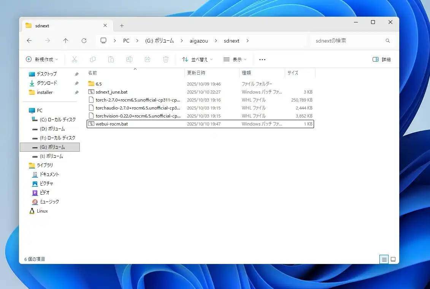Click the Share icon in toolbar
Screen dimensions: 430x289
click(x=148, y=59)
